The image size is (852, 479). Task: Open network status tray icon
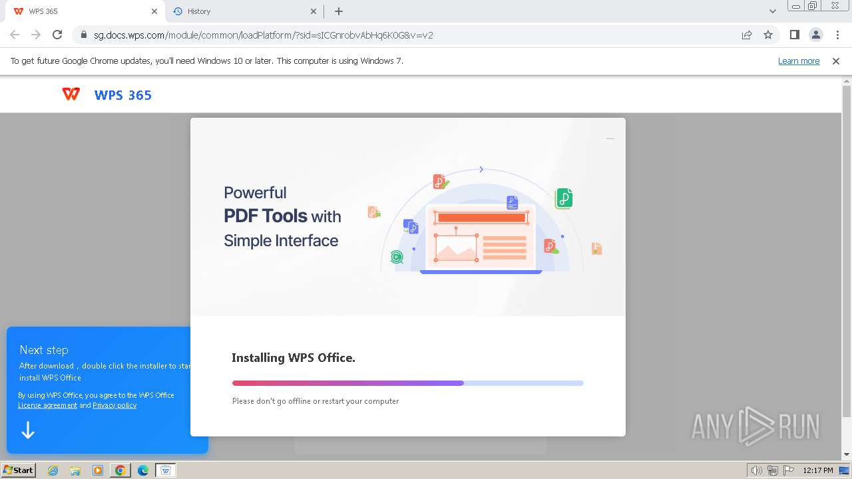click(773, 470)
